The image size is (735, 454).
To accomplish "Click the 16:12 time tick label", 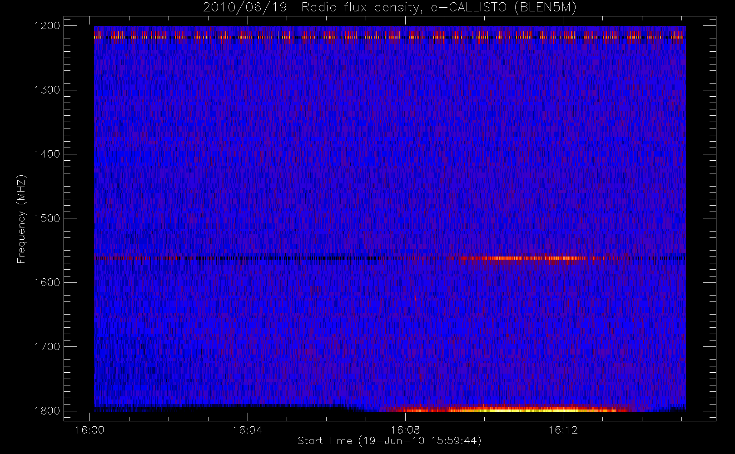I will (x=563, y=430).
